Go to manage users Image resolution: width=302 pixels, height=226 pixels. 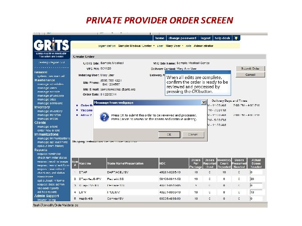pos(47,88)
